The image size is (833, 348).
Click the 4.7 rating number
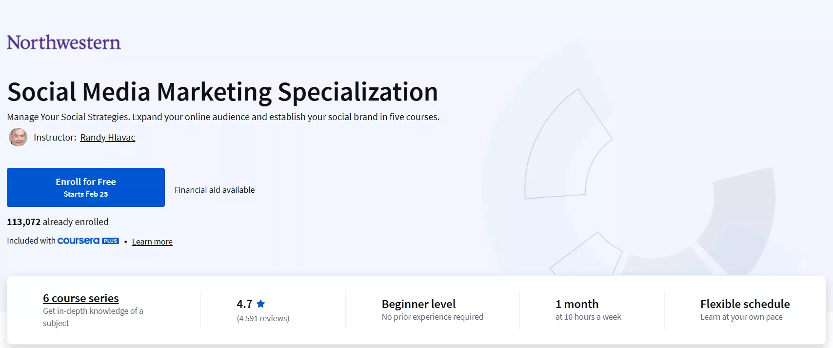[x=244, y=304]
